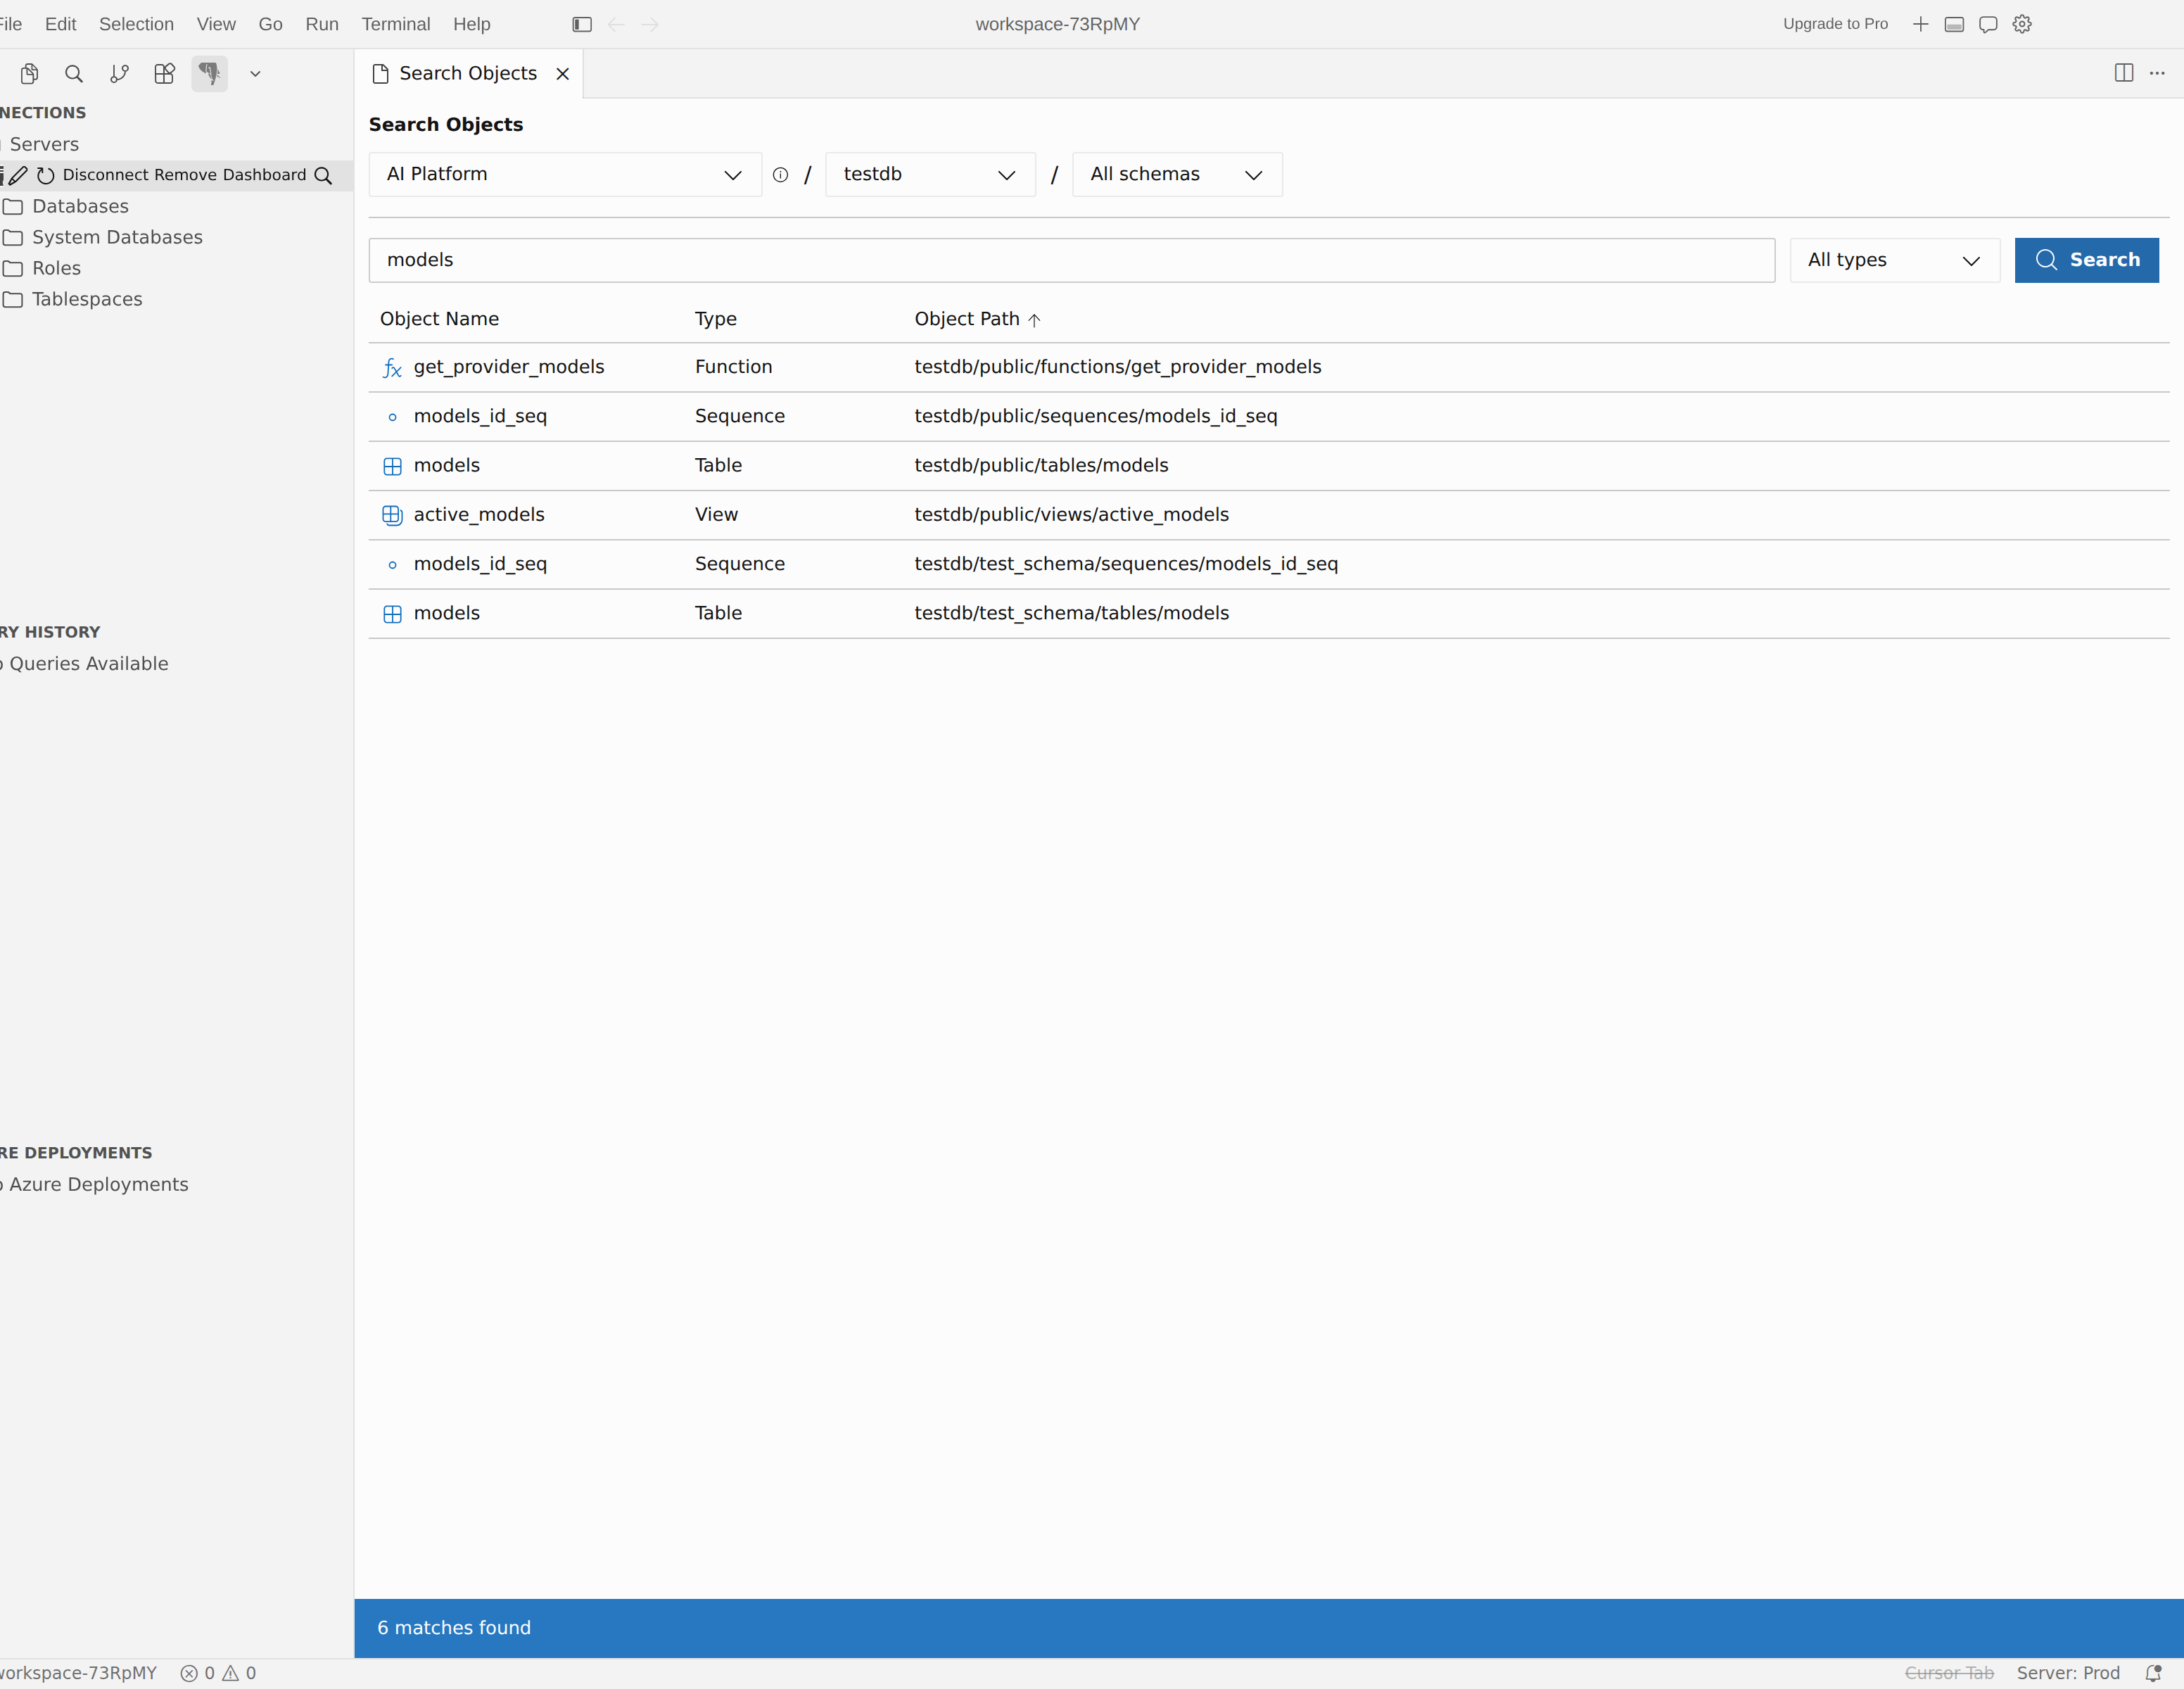Click the Server: Prod status item
Image resolution: width=2184 pixels, height=1689 pixels.
click(x=2068, y=1673)
